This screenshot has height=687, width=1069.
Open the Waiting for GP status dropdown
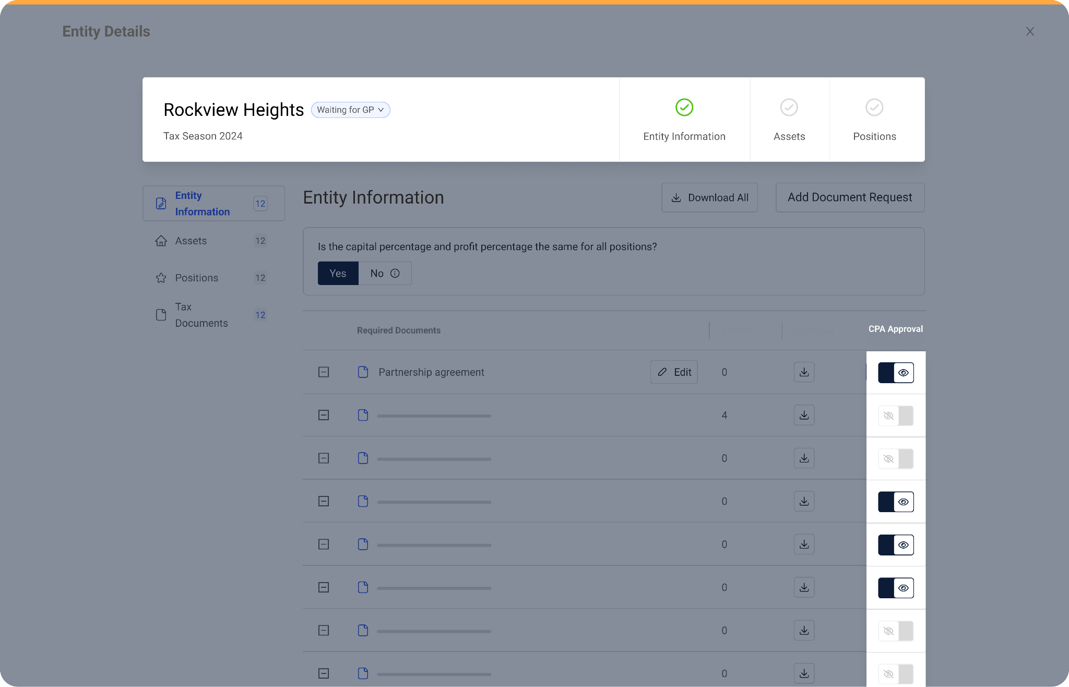350,110
